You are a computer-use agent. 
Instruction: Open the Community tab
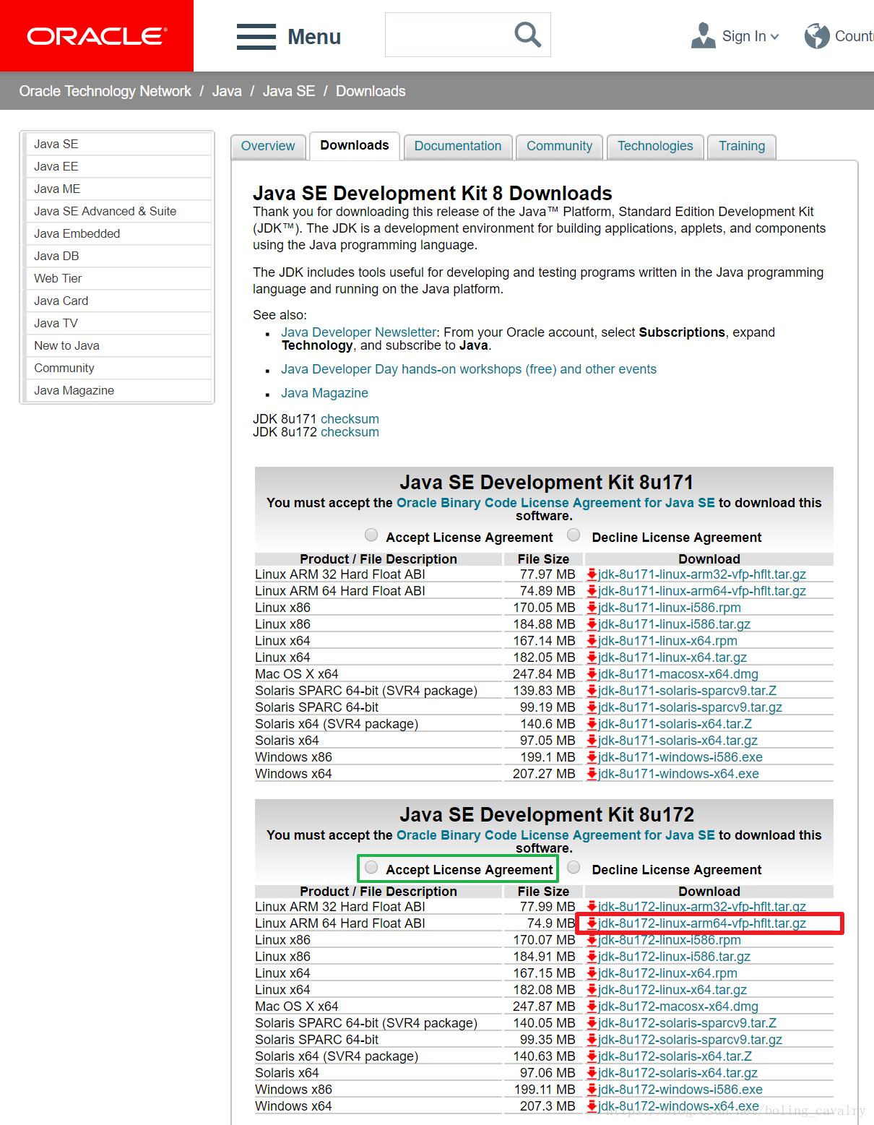coord(559,146)
